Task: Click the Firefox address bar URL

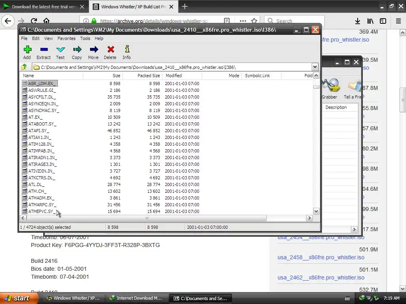Action: click(x=154, y=21)
